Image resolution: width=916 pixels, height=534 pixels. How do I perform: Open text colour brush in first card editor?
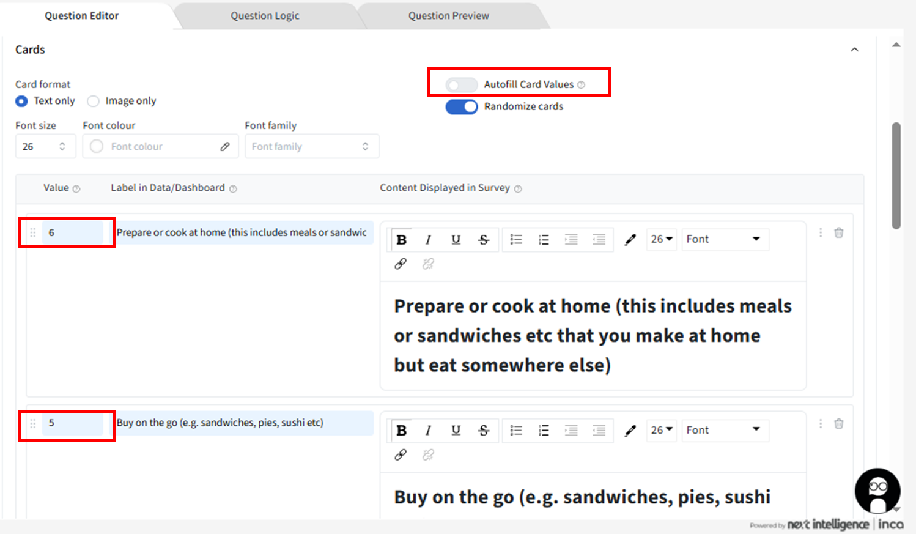[630, 240]
